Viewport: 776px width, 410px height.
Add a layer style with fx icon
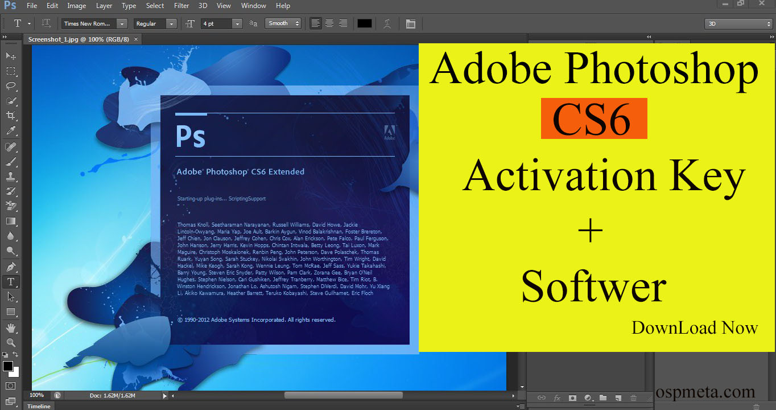click(557, 397)
